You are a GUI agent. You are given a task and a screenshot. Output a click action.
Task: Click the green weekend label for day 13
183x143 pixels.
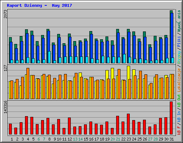(x=75, y=139)
